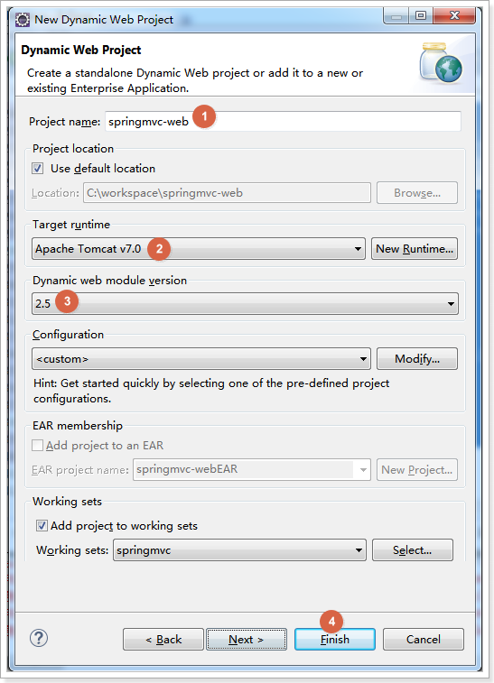Close the dialog with the X button
The width and height of the screenshot is (494, 683).
[454, 16]
